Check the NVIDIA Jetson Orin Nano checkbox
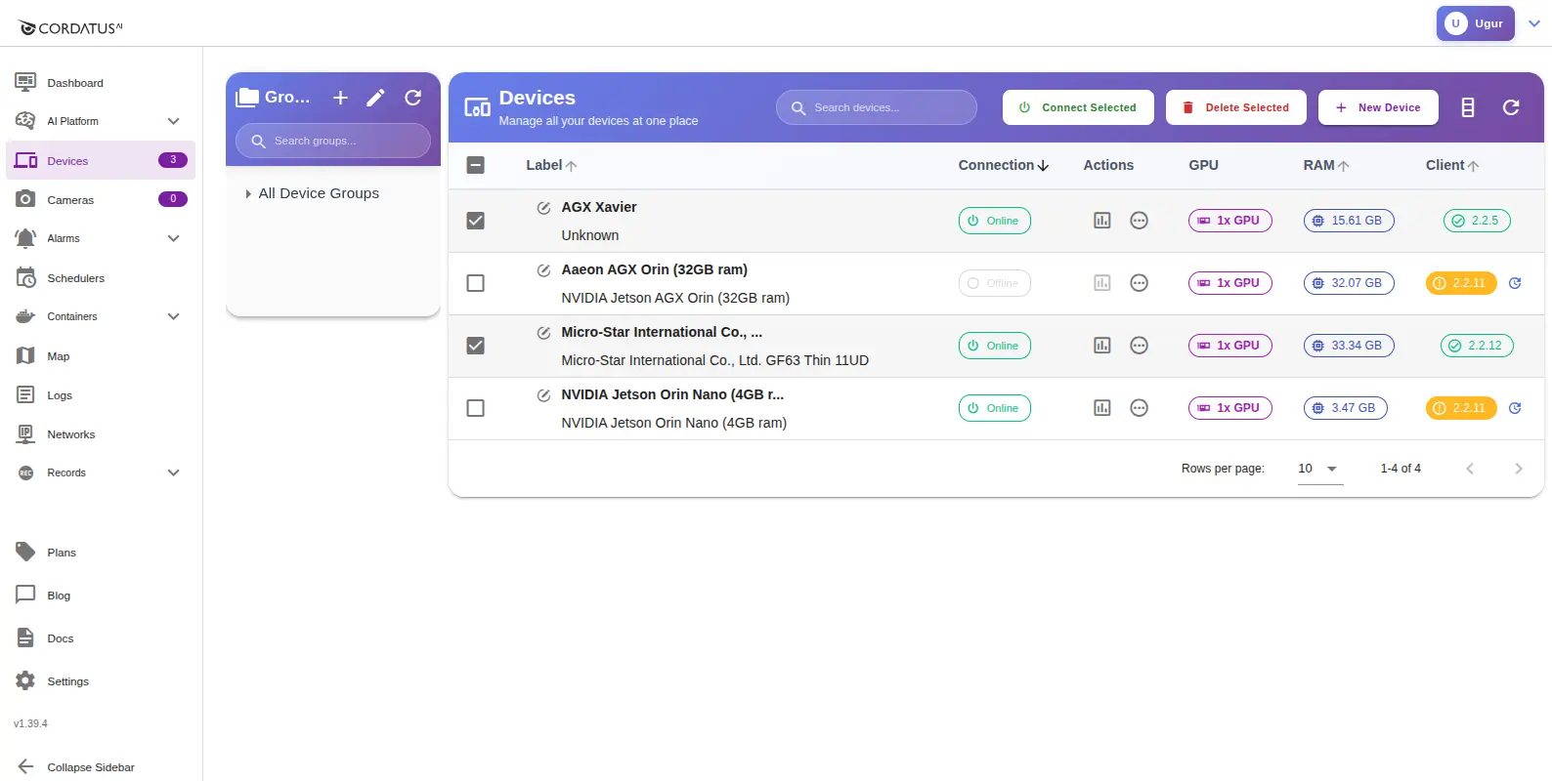Screen dimensions: 1552x781 pos(475,408)
